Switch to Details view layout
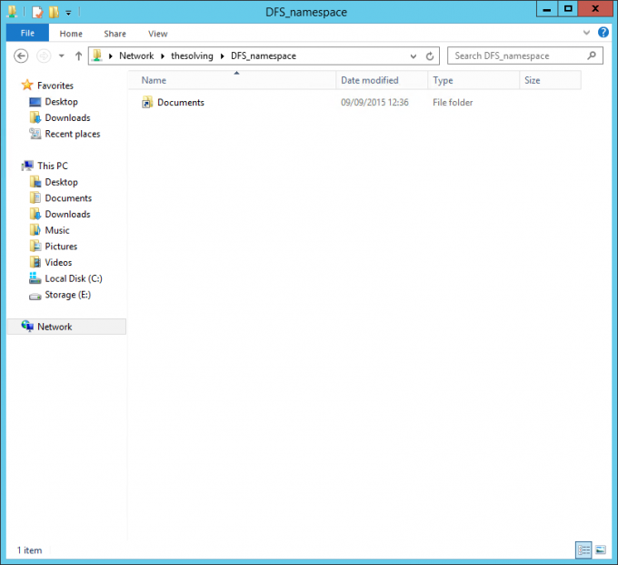Image resolution: width=618 pixels, height=565 pixels. pyautogui.click(x=583, y=550)
